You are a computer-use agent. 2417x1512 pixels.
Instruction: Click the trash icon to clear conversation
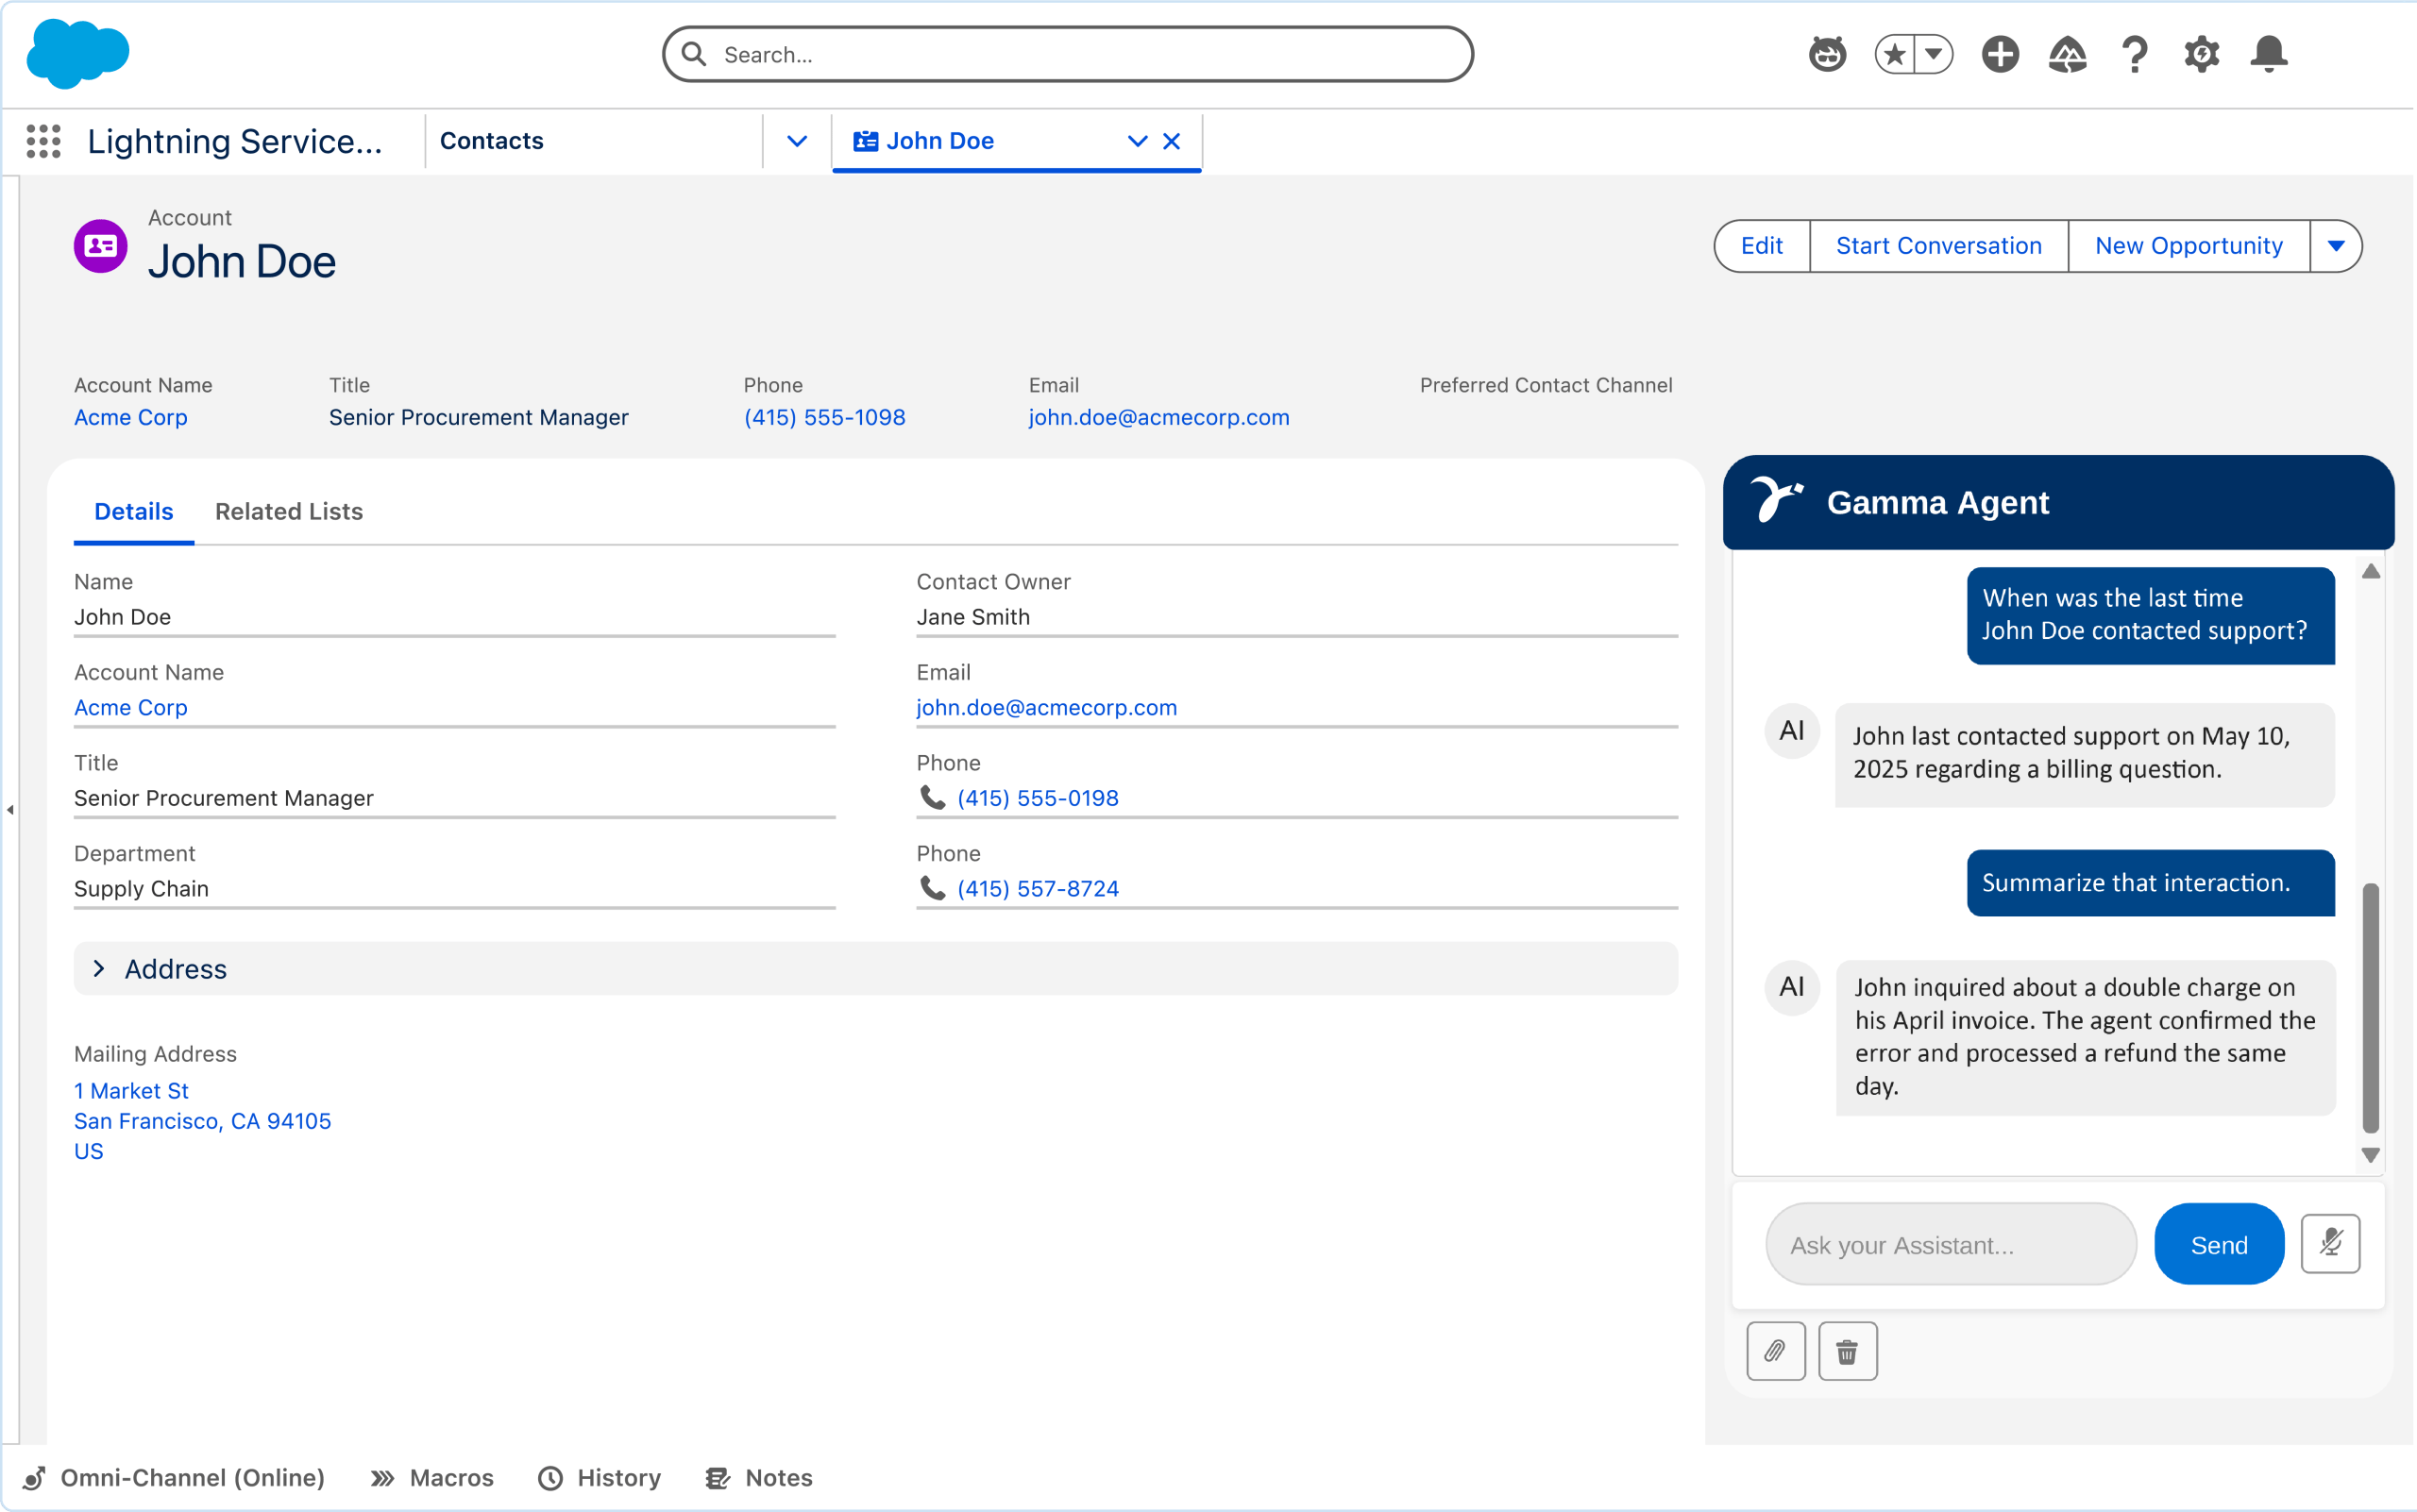click(x=1847, y=1351)
